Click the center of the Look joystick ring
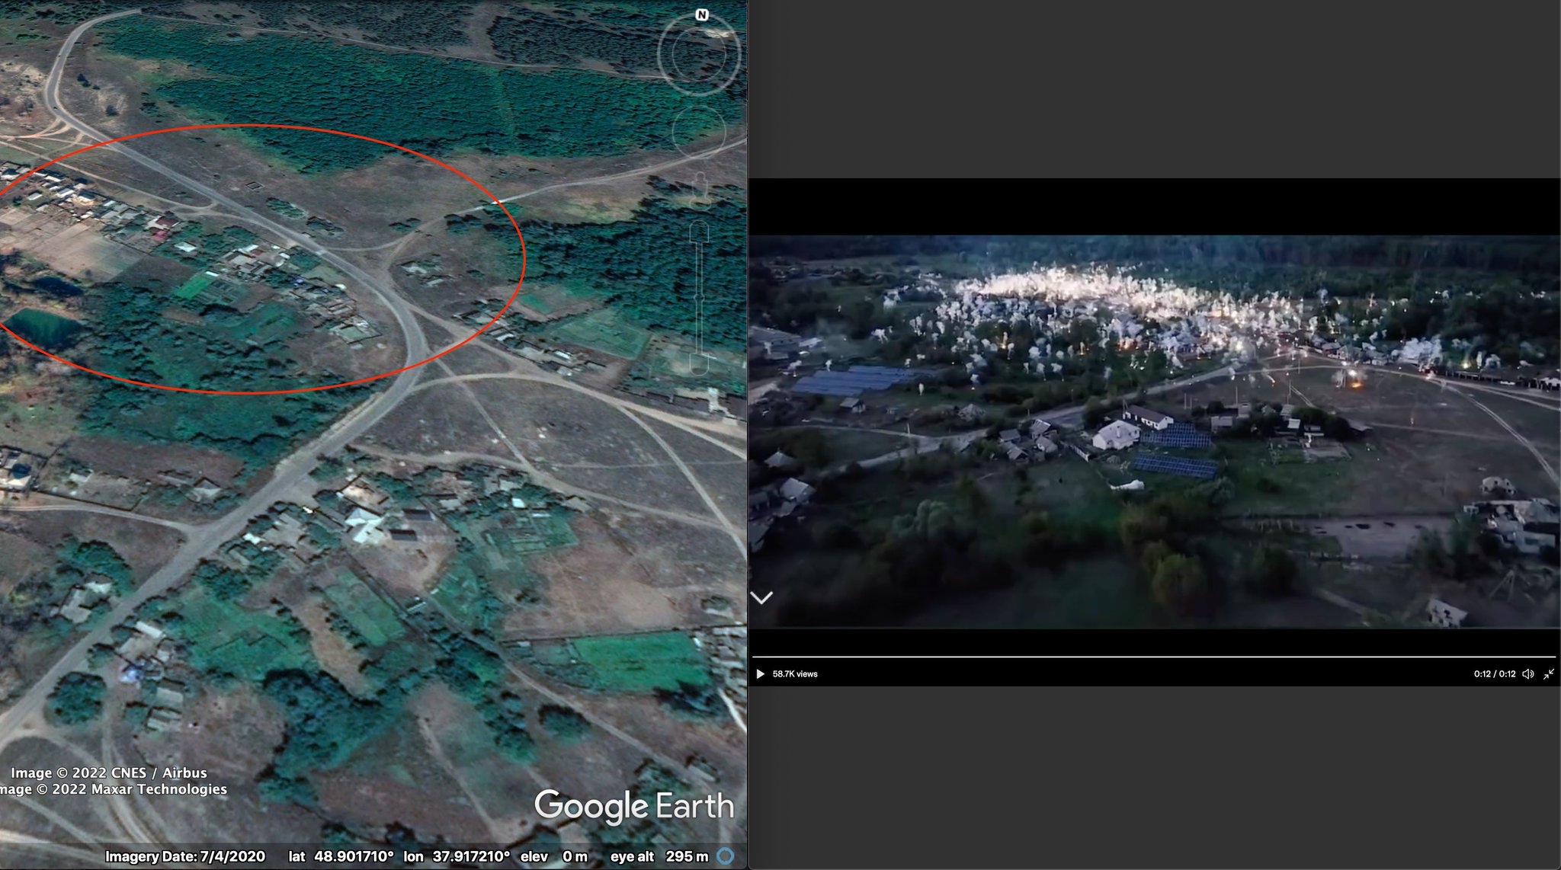 click(x=699, y=55)
